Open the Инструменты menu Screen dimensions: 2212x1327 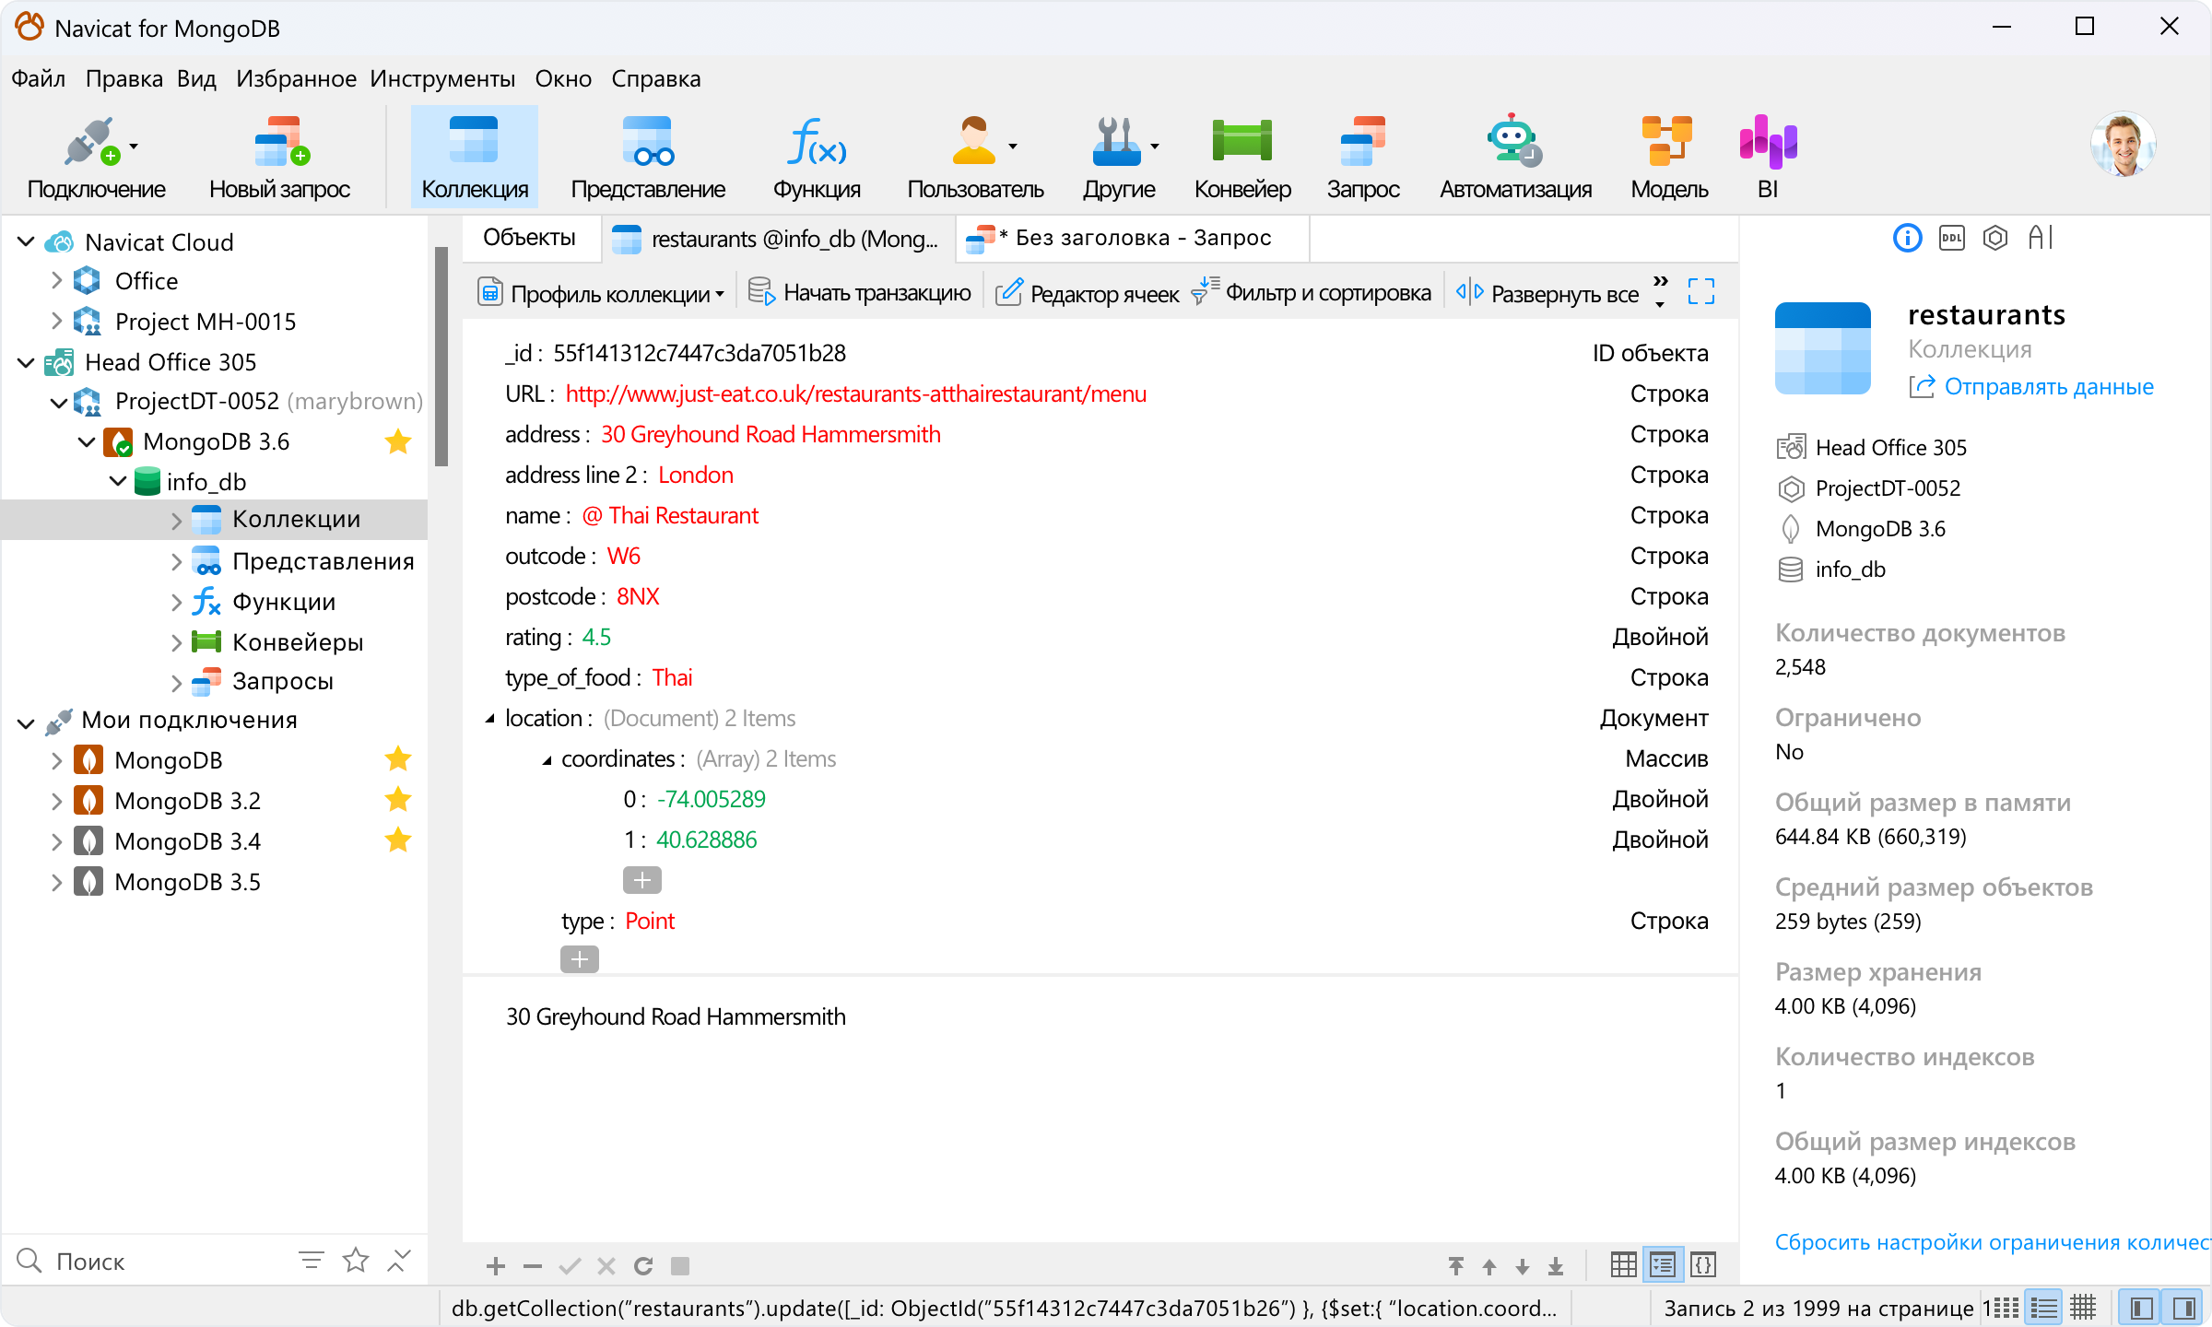click(x=442, y=79)
